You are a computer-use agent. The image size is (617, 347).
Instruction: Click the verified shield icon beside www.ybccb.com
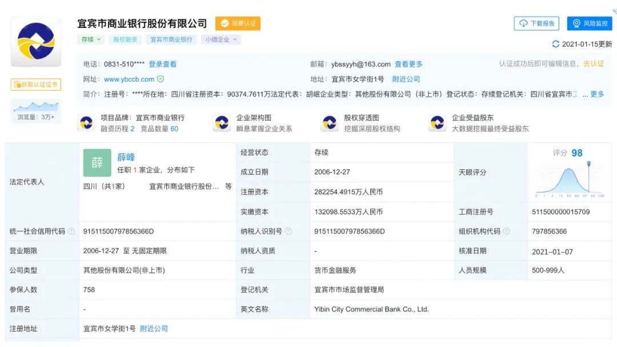tap(161, 79)
